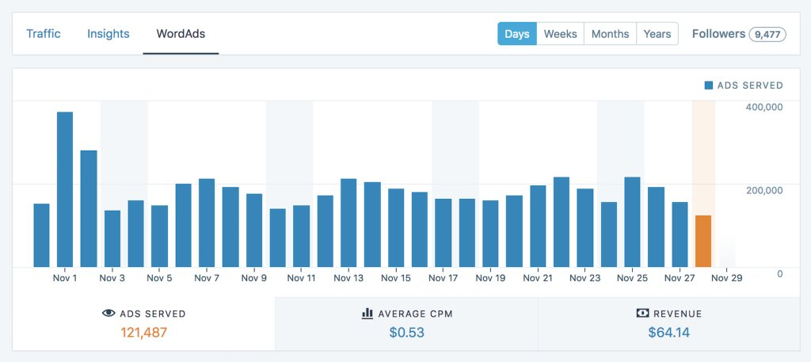Select the WordAds tab
Viewport: 811px width, 362px height.
[x=181, y=33]
